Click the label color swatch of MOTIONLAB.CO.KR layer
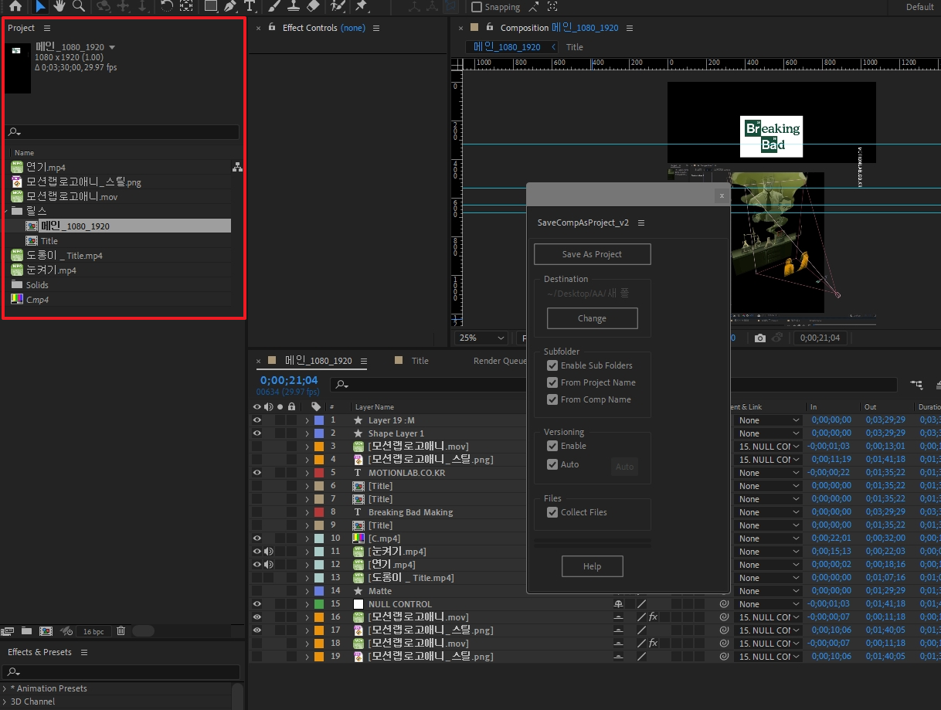941x710 pixels. point(318,473)
